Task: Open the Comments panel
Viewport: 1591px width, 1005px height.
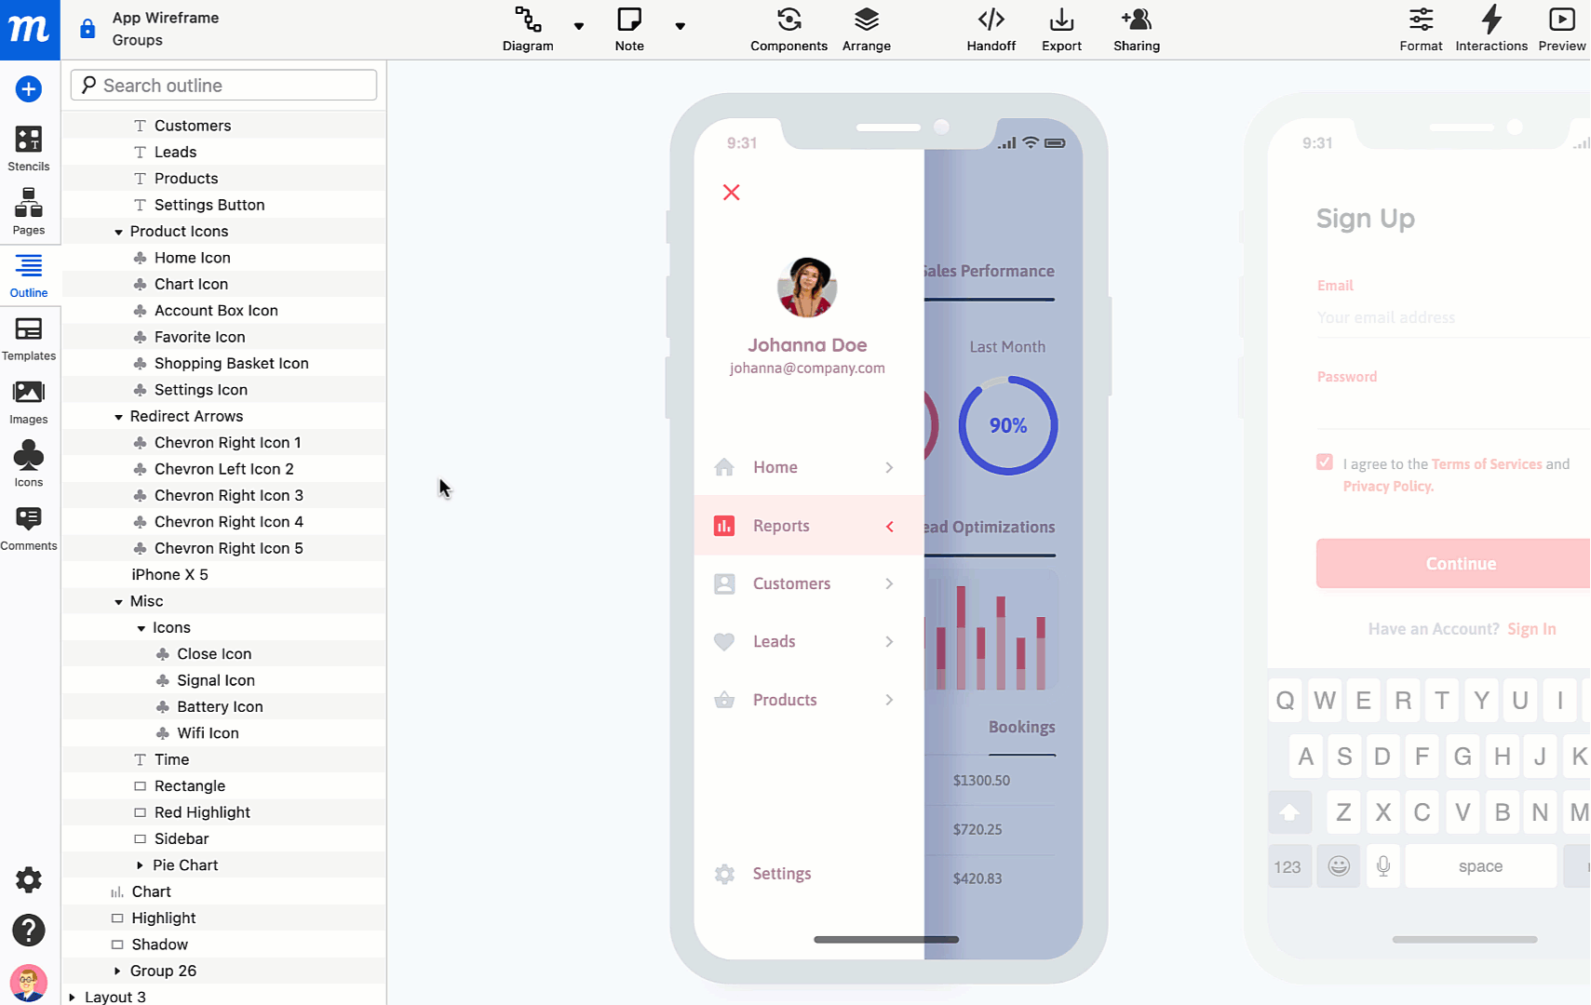Action: (x=28, y=527)
